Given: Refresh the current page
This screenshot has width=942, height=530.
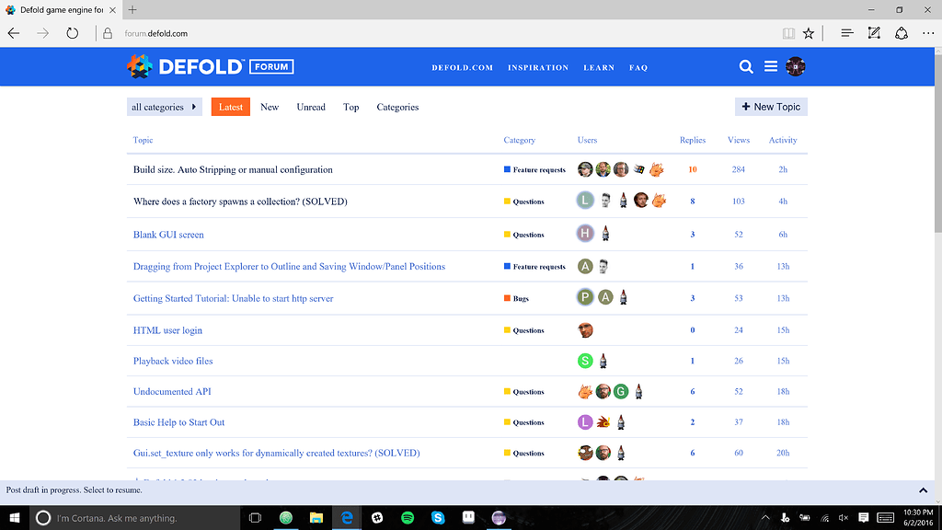Looking at the screenshot, I should pos(73,33).
